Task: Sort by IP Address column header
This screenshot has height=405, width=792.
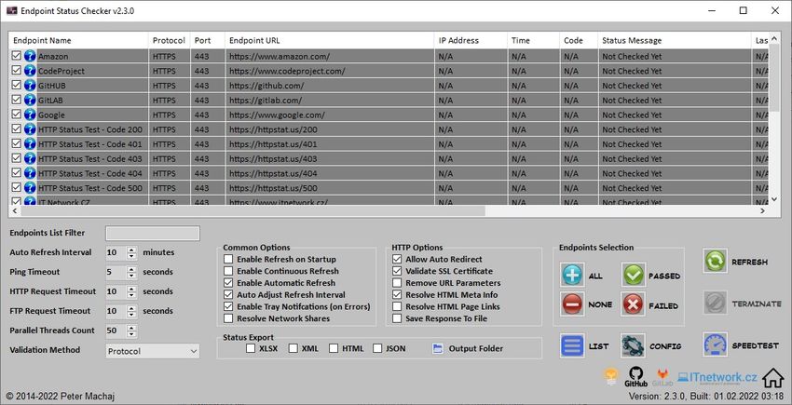Action: (x=471, y=40)
